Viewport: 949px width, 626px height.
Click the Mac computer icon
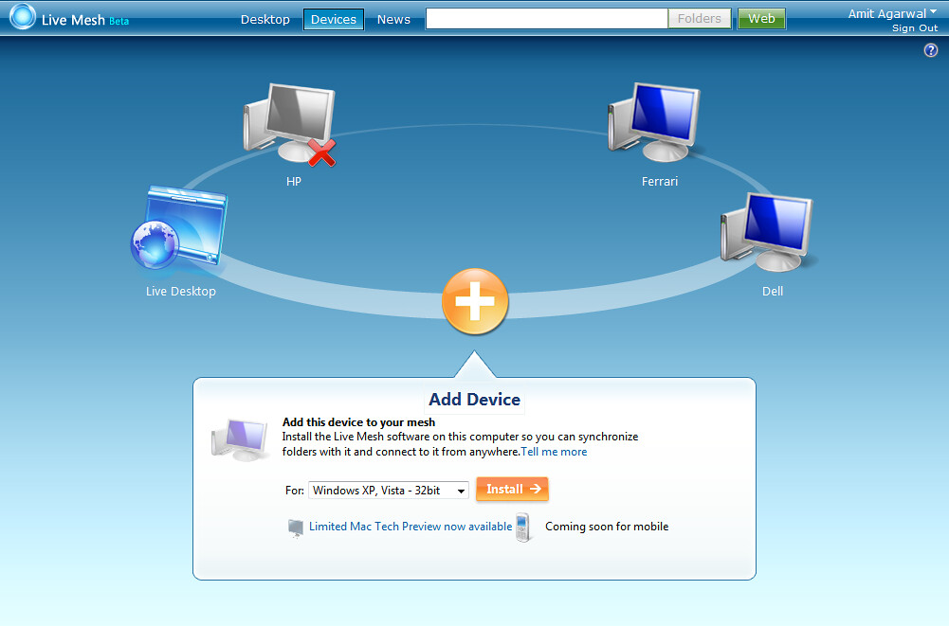tap(295, 527)
